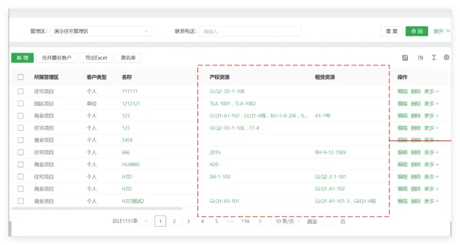
Task: Go to page 2
Action: [x=174, y=221]
